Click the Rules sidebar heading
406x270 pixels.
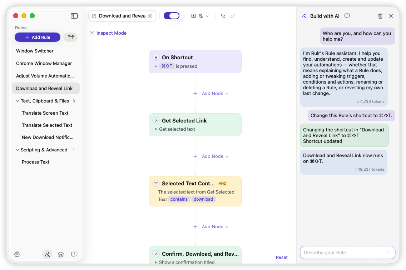[21, 28]
